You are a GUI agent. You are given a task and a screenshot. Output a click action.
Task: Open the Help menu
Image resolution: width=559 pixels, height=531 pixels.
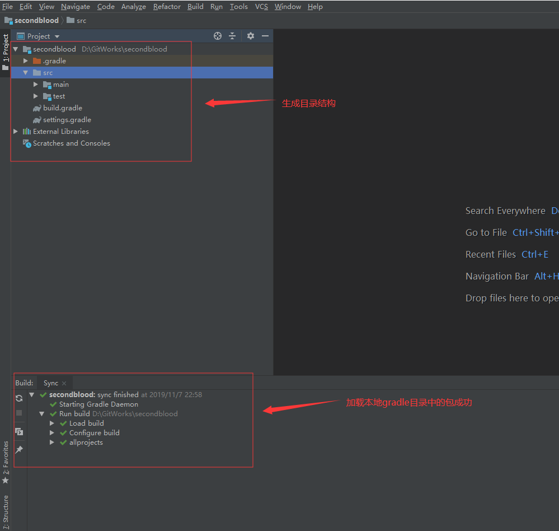pyautogui.click(x=315, y=7)
